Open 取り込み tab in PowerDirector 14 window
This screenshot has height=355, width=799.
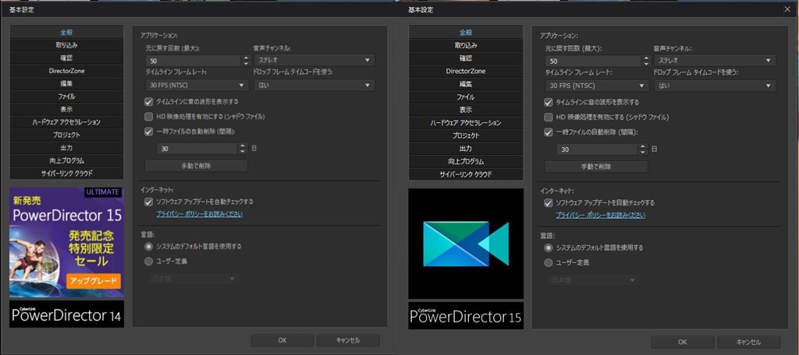(67, 45)
